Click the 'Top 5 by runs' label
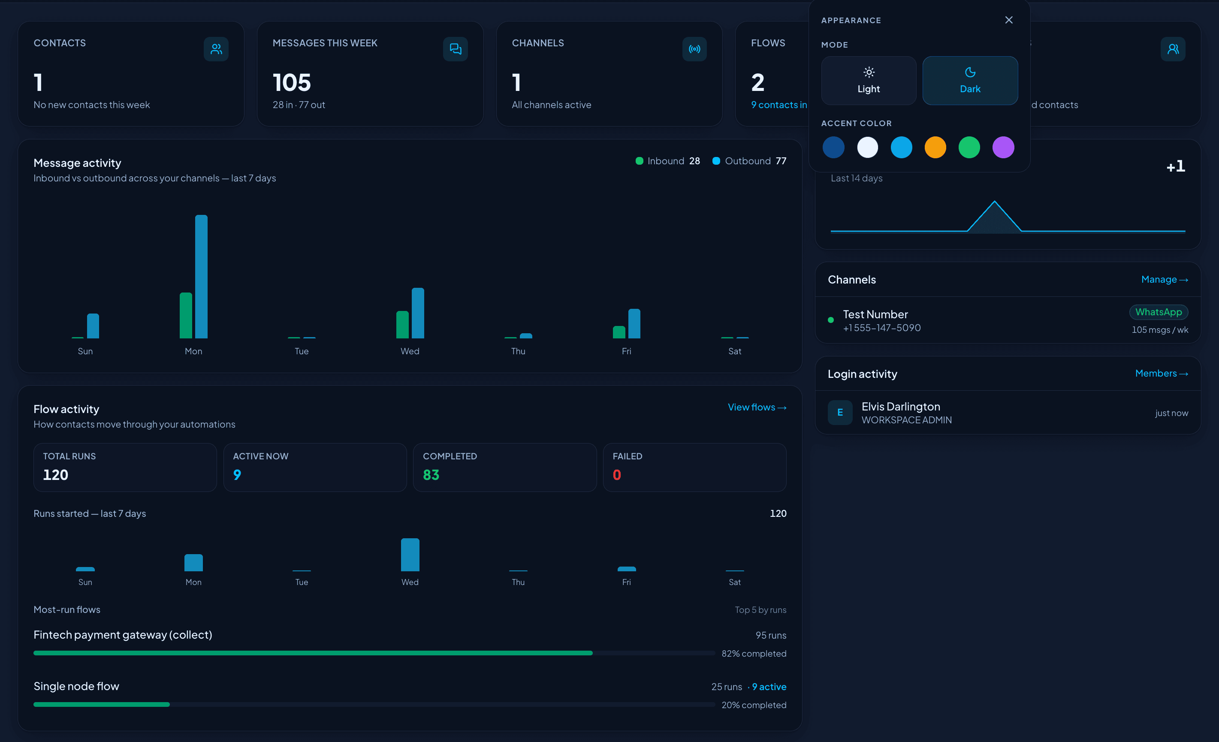1219x742 pixels. (760, 610)
